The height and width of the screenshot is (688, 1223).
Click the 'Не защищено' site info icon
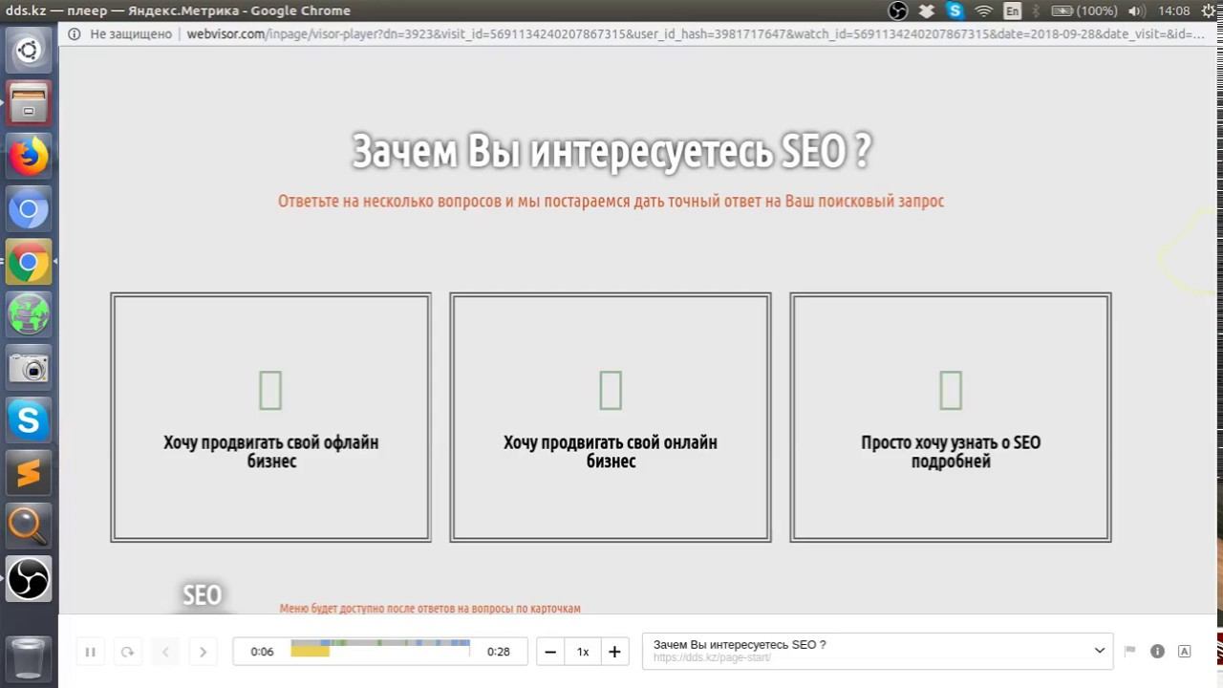tap(75, 33)
